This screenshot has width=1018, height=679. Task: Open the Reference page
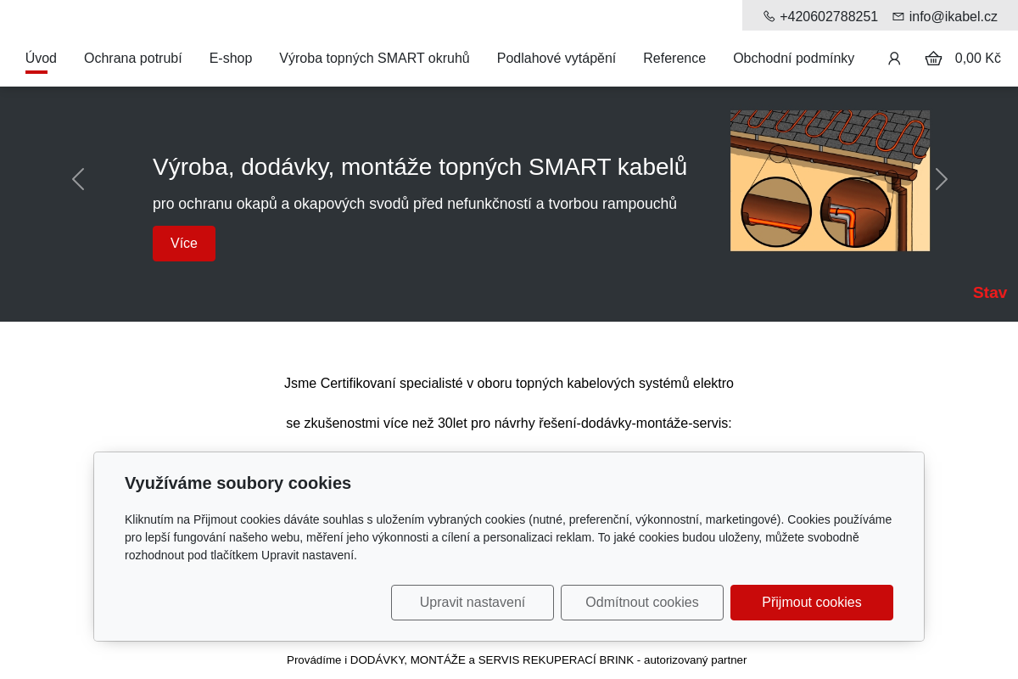tap(674, 58)
